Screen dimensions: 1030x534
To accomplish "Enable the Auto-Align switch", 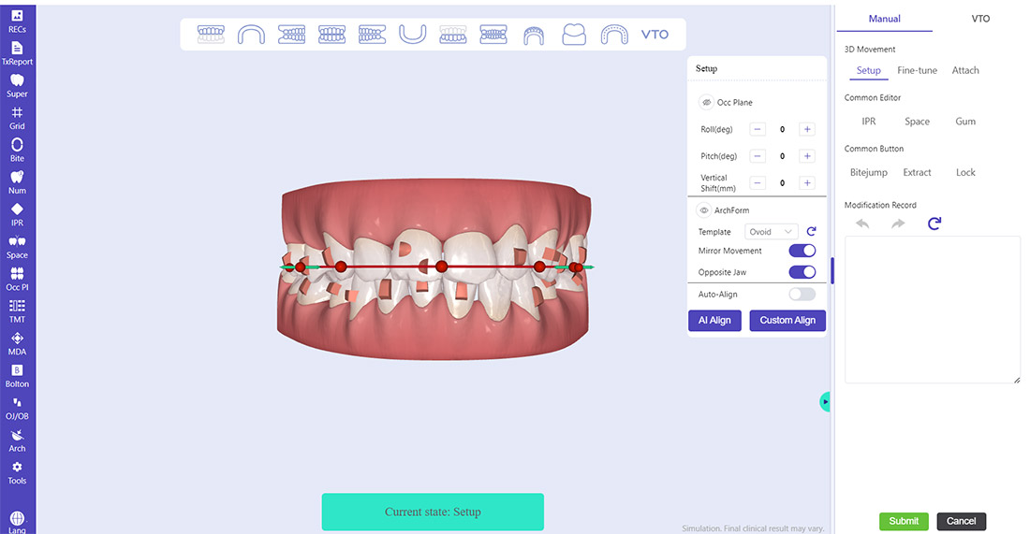I will pos(802,294).
